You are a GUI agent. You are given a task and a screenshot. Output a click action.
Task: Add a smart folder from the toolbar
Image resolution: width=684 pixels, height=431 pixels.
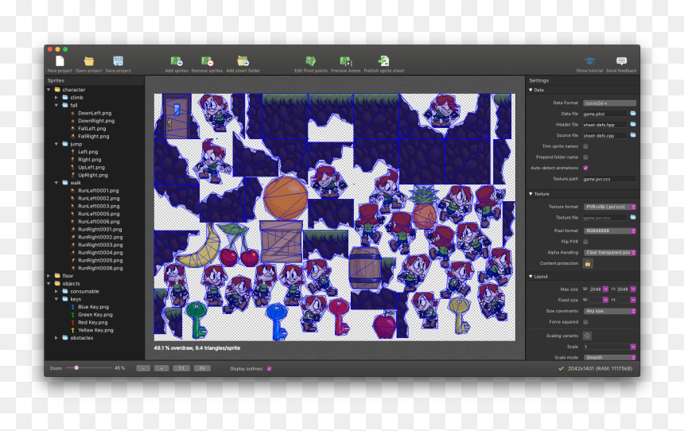[x=243, y=61]
